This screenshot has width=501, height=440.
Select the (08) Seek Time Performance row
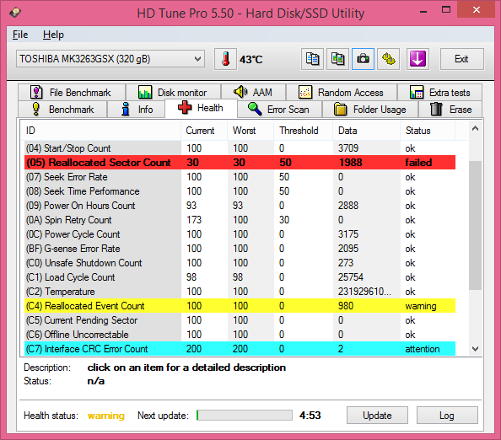[x=240, y=191]
